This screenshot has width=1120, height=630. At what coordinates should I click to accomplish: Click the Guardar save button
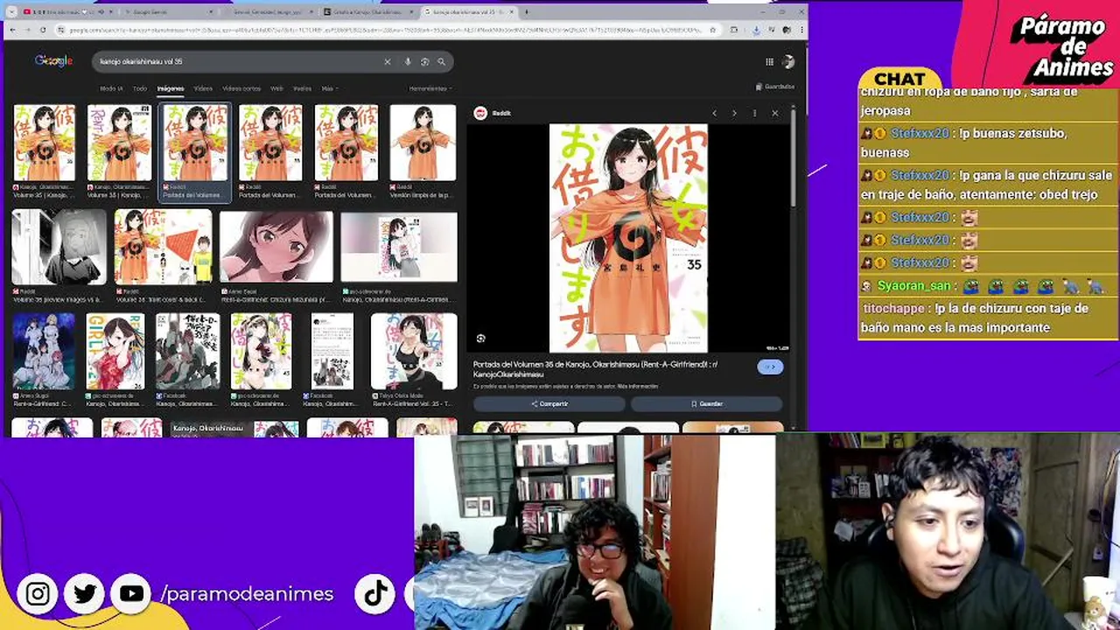(x=706, y=403)
